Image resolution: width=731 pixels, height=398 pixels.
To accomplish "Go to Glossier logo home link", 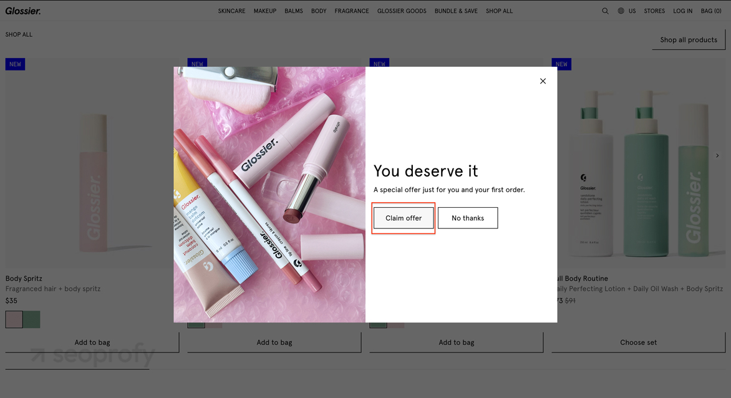I will tap(23, 11).
